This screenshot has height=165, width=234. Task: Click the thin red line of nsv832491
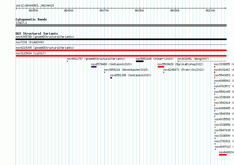(x=202, y=61)
